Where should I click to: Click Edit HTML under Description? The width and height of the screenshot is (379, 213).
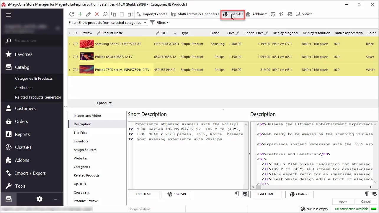[266, 194]
